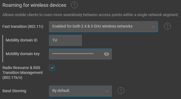
Task: Select the 'By default' text in Band Steering
Action: [61, 91]
